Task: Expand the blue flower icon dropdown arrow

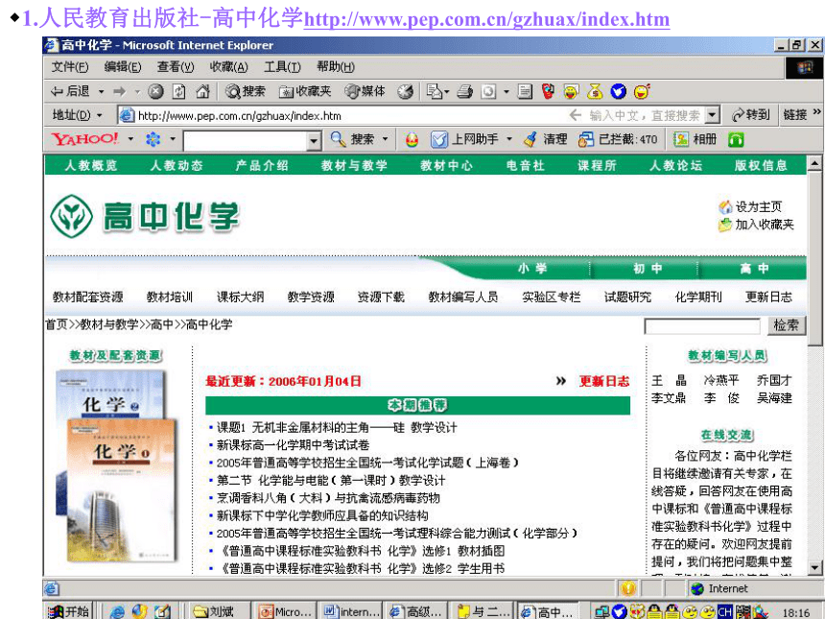Action: (x=173, y=139)
